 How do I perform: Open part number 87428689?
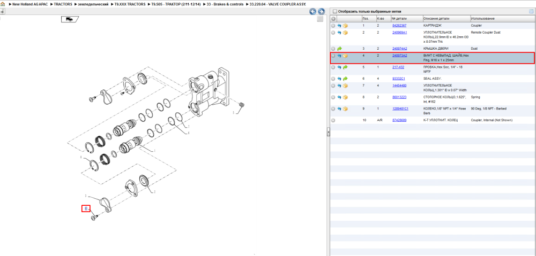pos(399,120)
